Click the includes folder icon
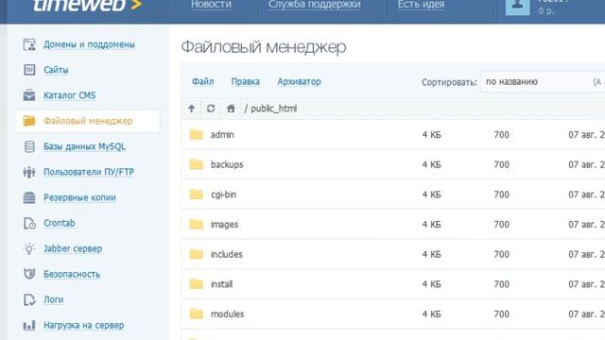This screenshot has height=340, width=605. [x=196, y=254]
